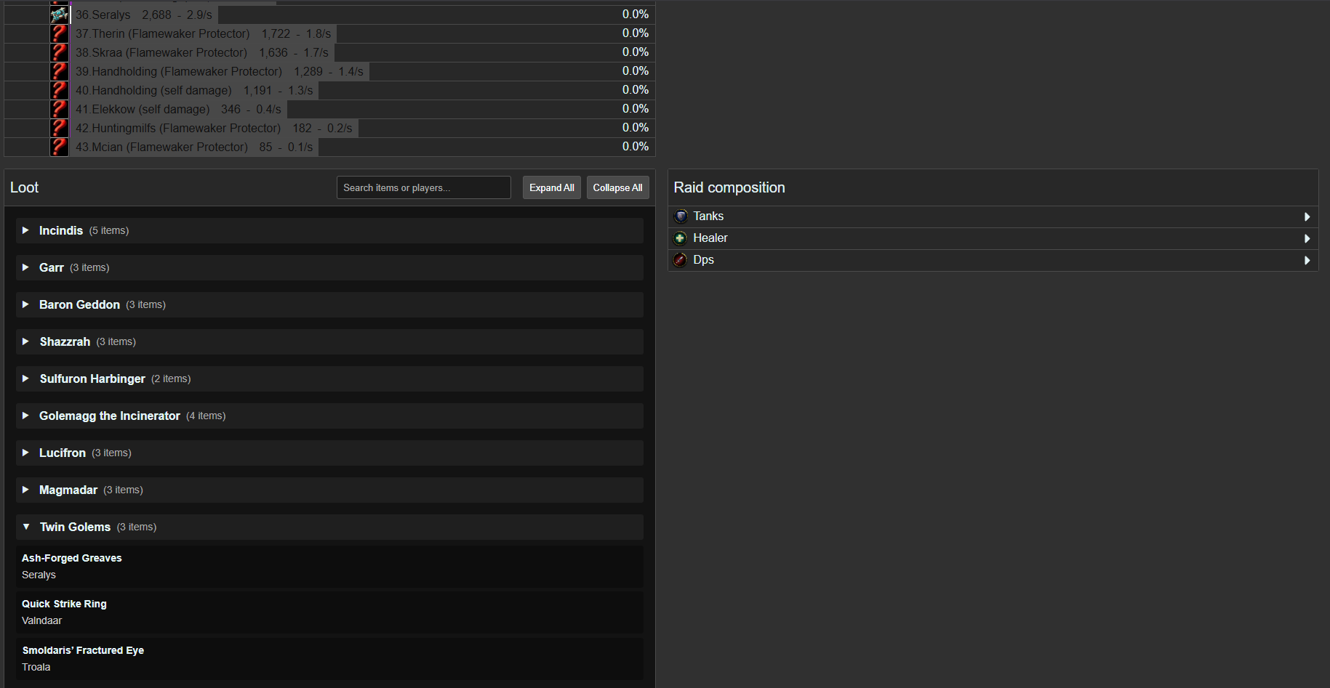Click the question mark icon beside 41.Elekkow
The width and height of the screenshot is (1330, 688).
coord(60,109)
